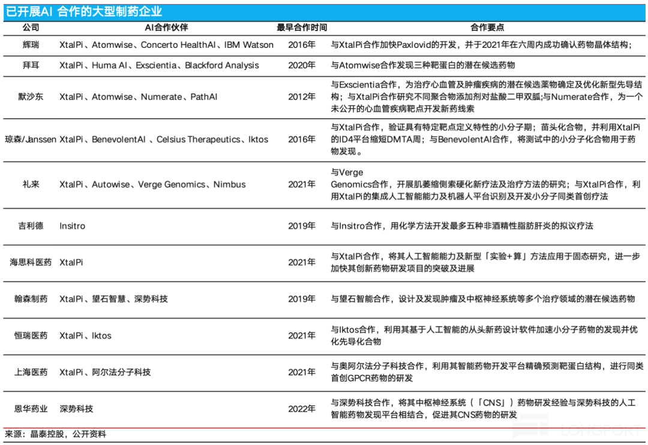This screenshot has width=648, height=445.
Task: Click description mentioning ID4平台缩短DMTA周
Action: pos(485,140)
